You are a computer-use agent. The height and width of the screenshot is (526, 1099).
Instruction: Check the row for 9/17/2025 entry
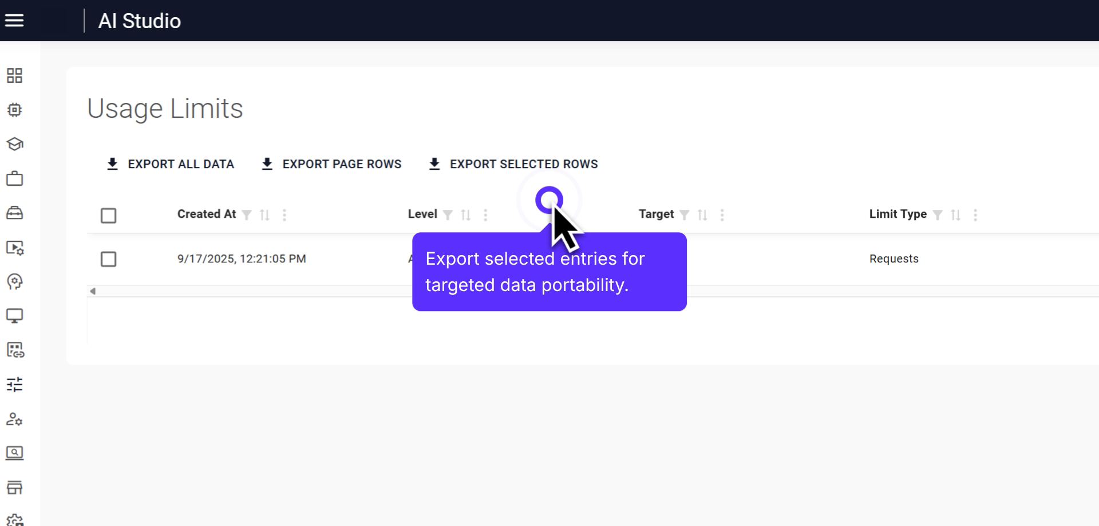pyautogui.click(x=108, y=259)
